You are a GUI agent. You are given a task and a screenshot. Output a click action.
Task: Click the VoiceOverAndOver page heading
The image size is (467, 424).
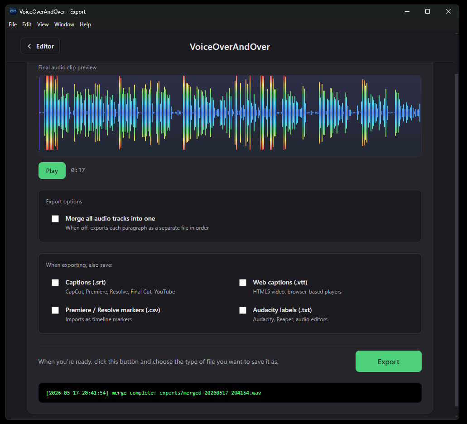click(230, 47)
